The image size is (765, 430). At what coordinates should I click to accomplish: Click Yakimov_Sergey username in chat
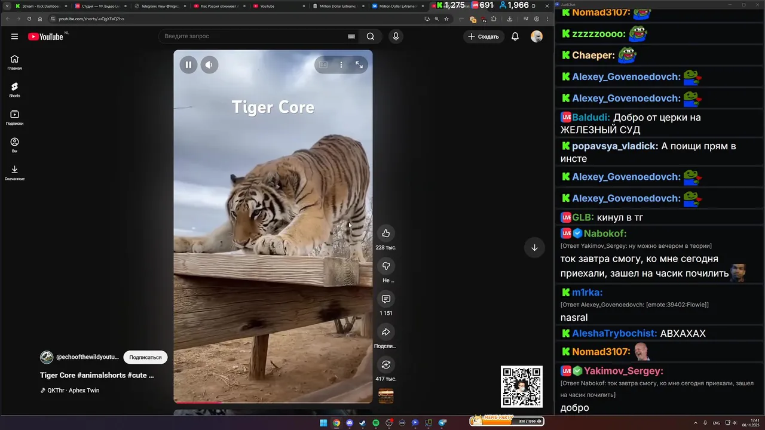[623, 371]
